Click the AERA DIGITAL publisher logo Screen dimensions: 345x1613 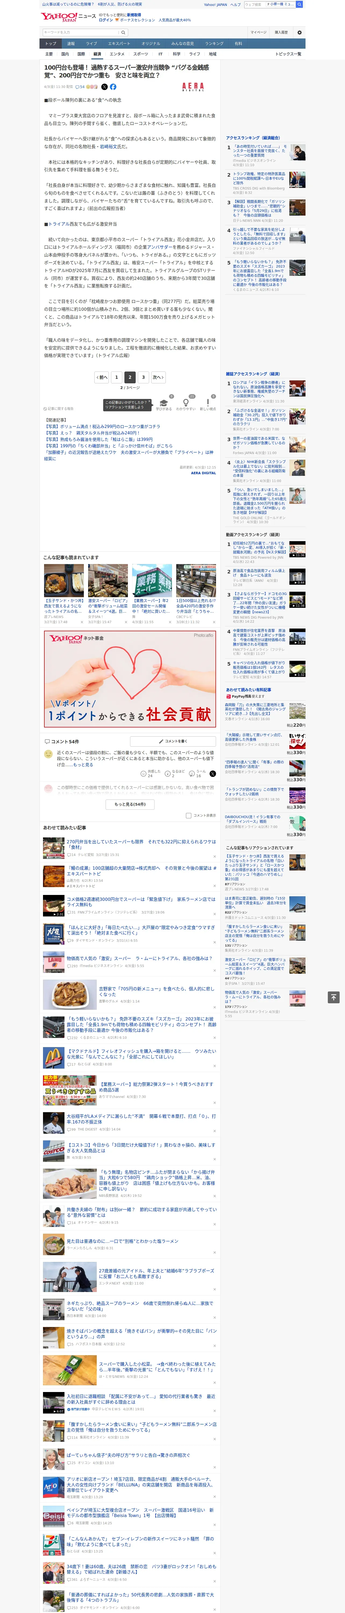pos(193,87)
